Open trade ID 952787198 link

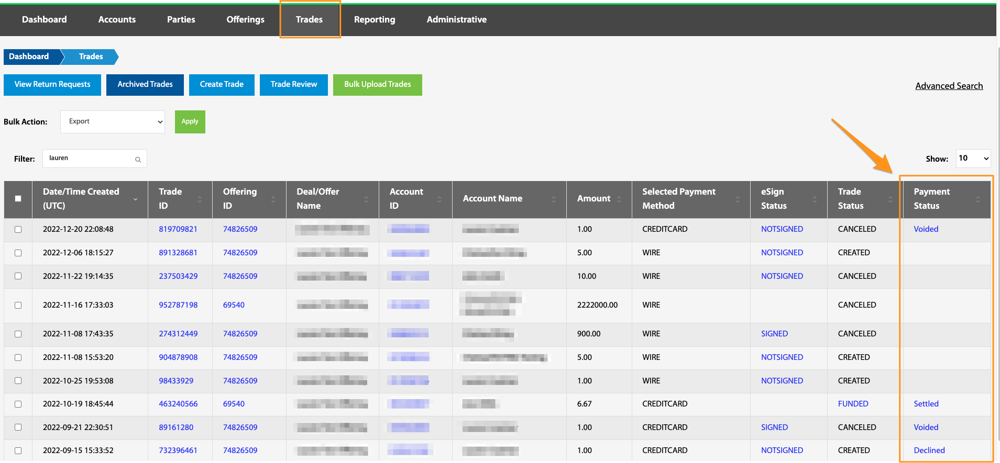(x=178, y=305)
